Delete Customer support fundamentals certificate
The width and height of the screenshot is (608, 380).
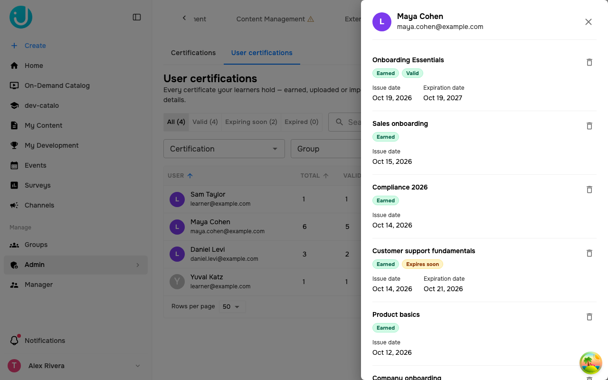pos(589,253)
